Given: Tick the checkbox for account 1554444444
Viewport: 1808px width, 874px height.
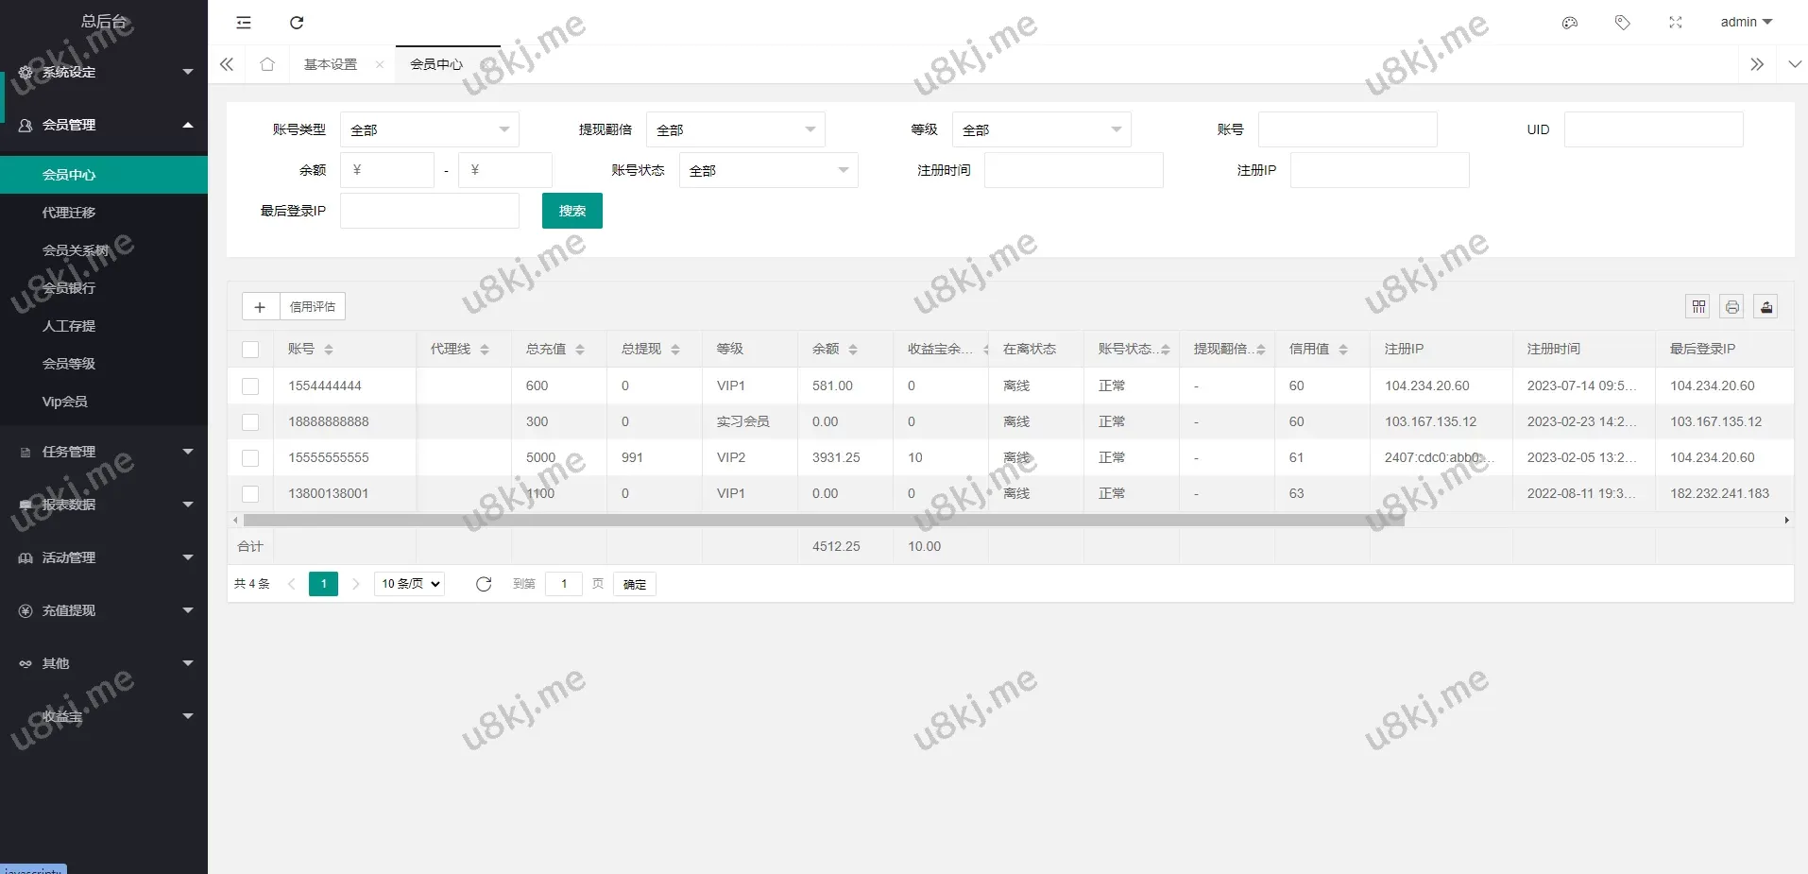Looking at the screenshot, I should pos(250,386).
